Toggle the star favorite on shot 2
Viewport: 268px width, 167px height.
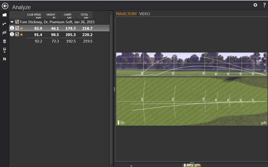[22, 34]
